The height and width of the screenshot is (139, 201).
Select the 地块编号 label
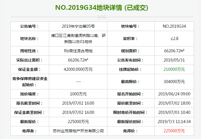click(x=131, y=26)
